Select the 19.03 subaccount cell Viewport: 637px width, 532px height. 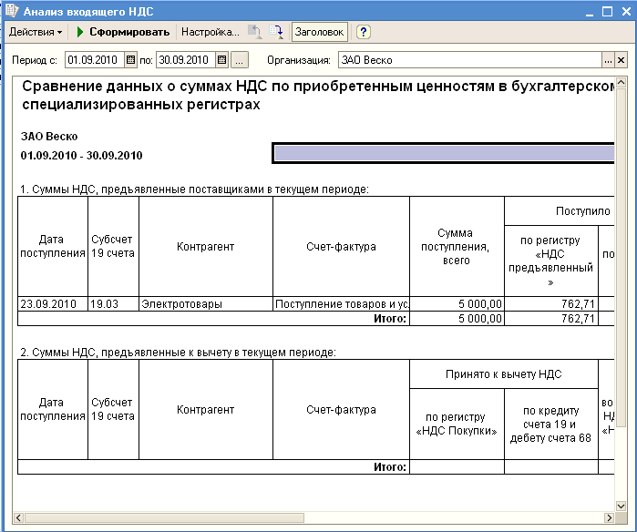point(113,303)
